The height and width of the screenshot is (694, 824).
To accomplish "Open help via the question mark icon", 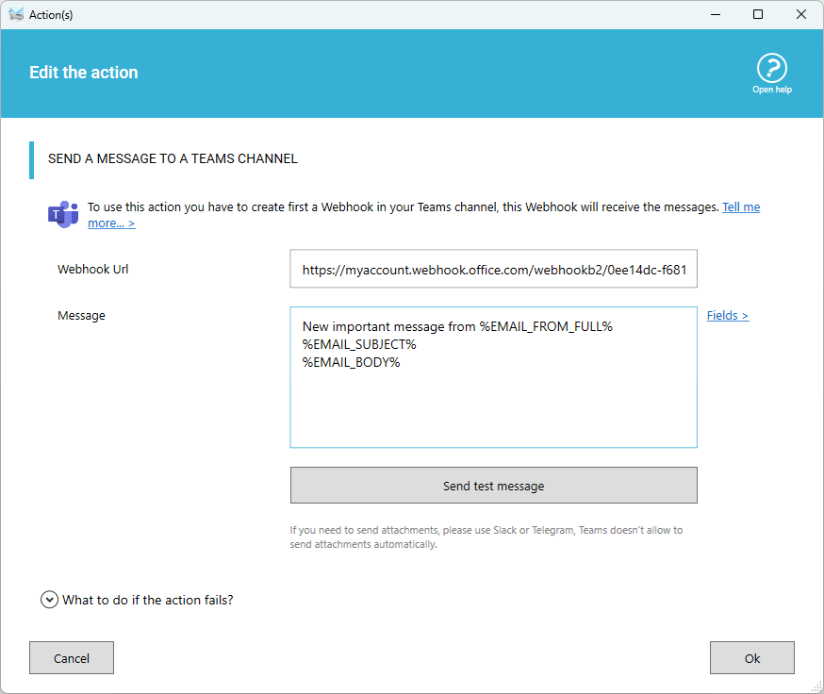I will 771,68.
